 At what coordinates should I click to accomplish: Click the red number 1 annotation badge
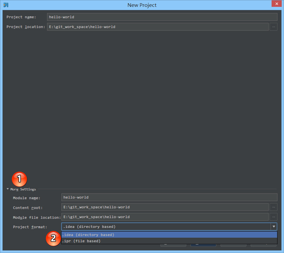19,179
